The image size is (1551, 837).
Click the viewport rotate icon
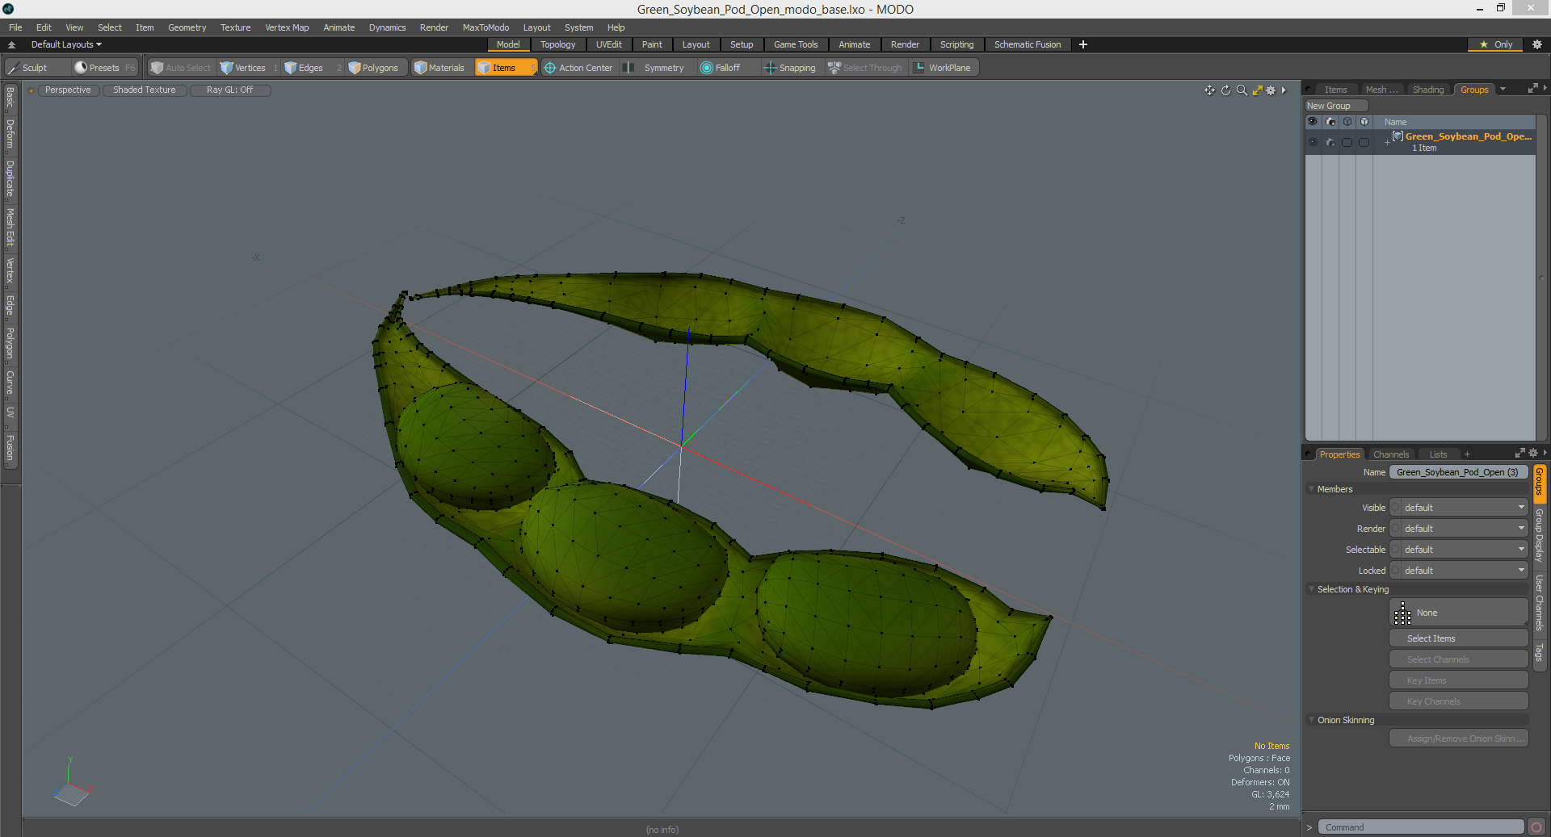point(1225,90)
